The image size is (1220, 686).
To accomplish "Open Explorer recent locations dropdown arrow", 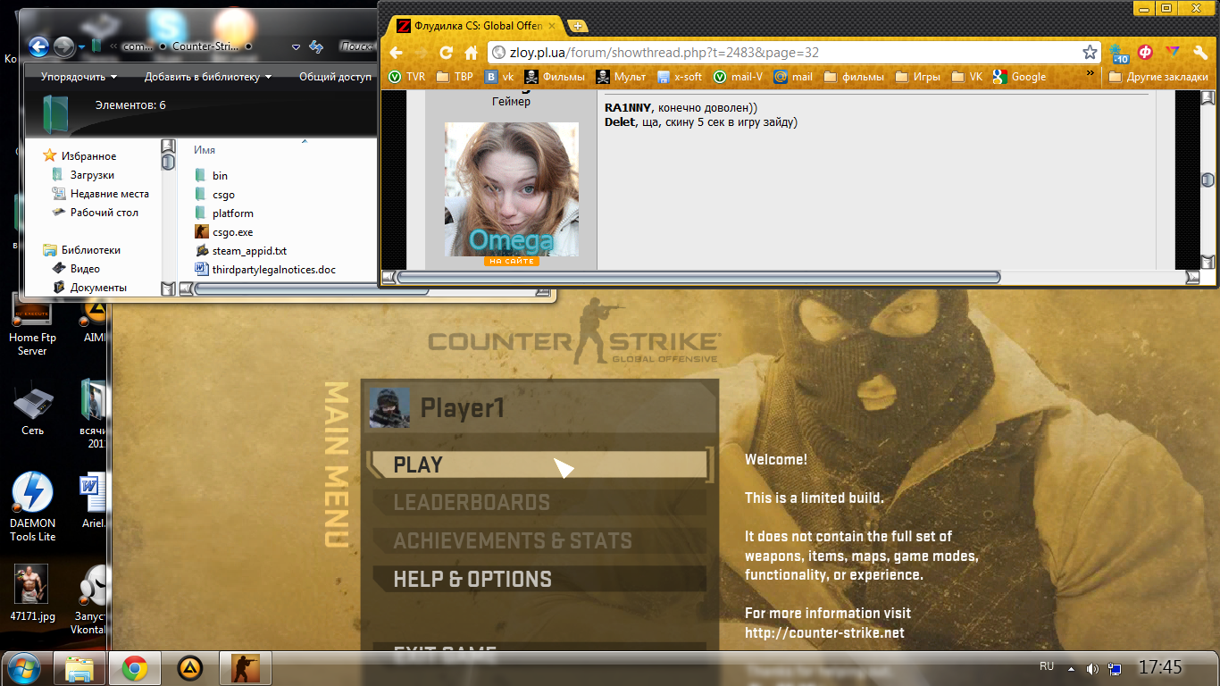I will (82, 47).
